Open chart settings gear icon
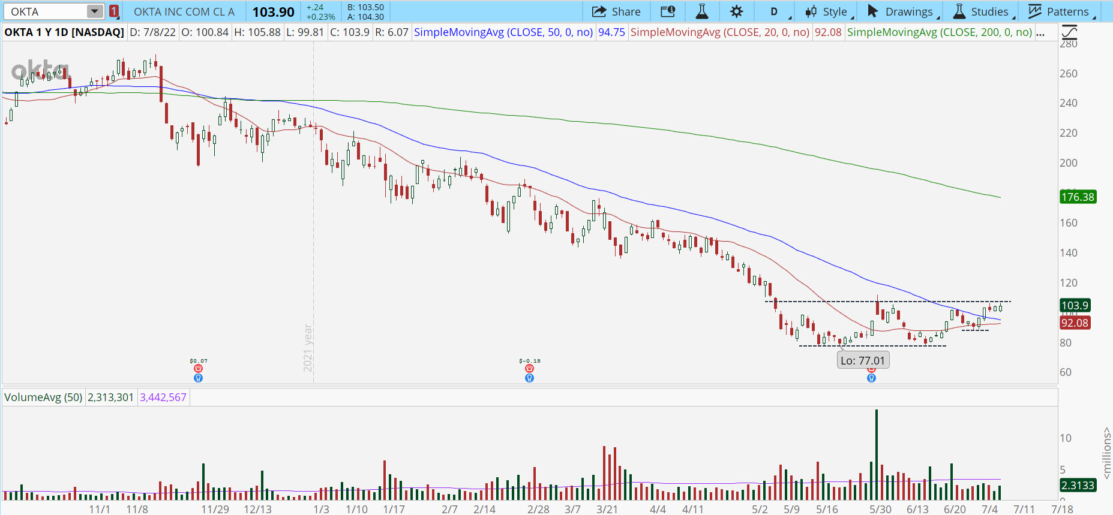Viewport: 1113px width, 515px height. [736, 11]
